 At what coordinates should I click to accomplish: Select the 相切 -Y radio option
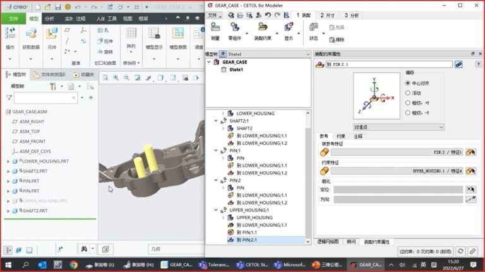point(408,113)
